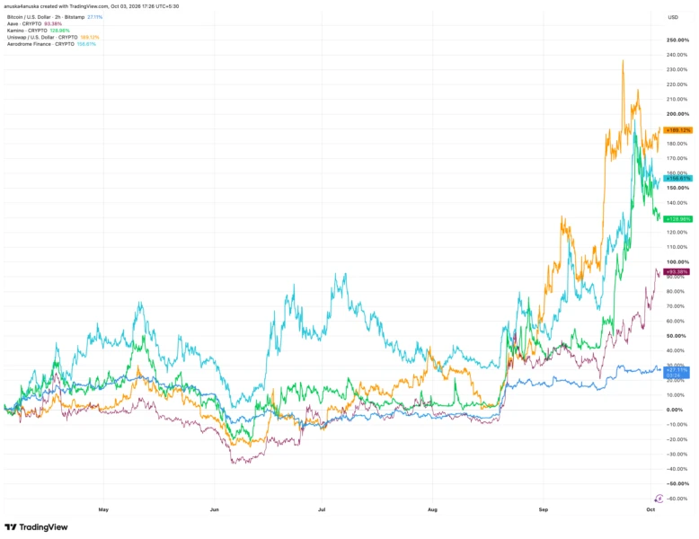699x539 pixels.
Task: Select the Aerodrome Finance - CRYPTO legend entry
Action: click(x=51, y=44)
